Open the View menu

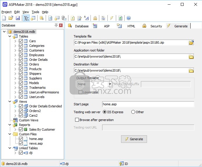click(x=26, y=12)
